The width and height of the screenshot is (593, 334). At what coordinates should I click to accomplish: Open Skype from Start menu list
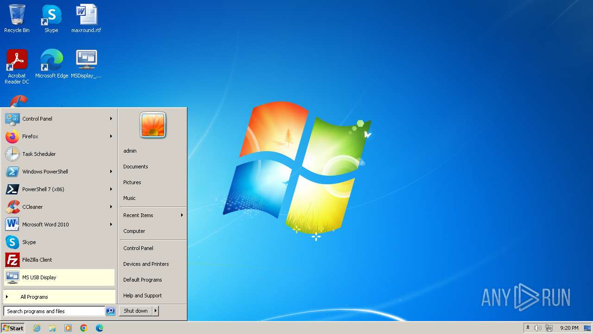59,242
